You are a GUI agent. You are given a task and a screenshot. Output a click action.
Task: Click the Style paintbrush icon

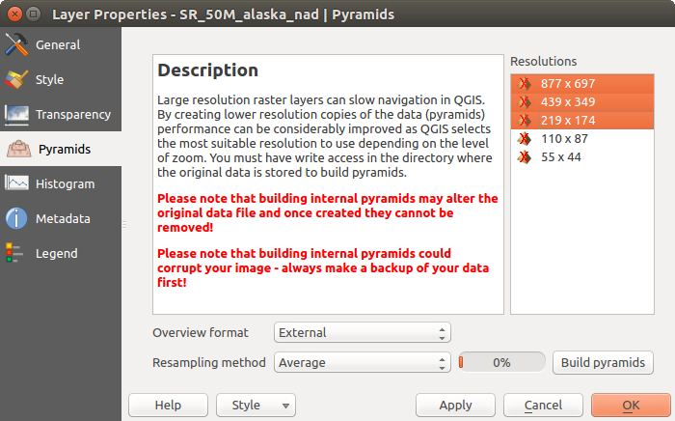(16, 80)
